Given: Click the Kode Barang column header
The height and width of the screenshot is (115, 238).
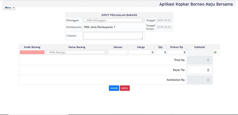Looking at the screenshot, I should coord(32,47).
